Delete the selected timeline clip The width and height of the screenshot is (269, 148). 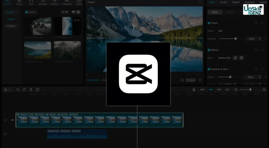[x=37, y=90]
